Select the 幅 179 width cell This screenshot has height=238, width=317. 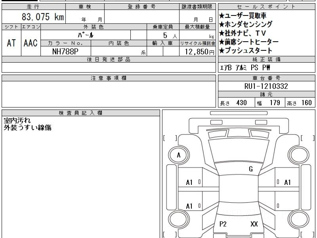(270, 103)
